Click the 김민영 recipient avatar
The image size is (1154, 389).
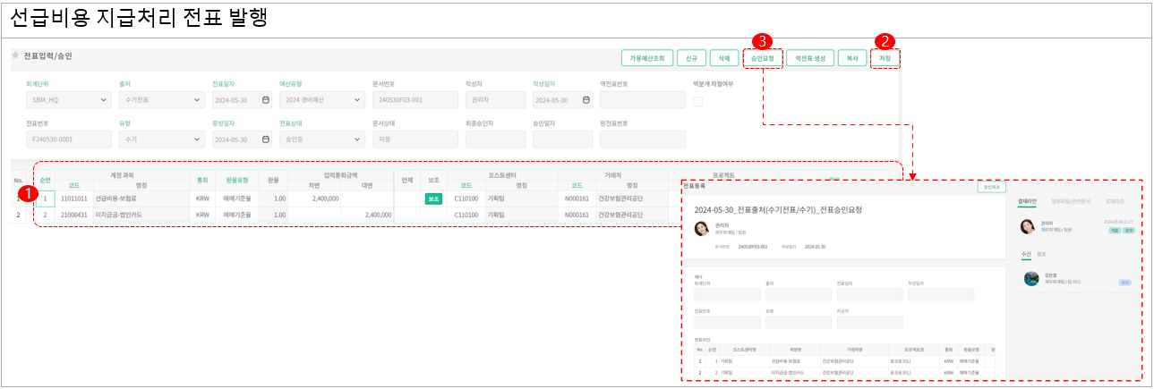point(1031,278)
